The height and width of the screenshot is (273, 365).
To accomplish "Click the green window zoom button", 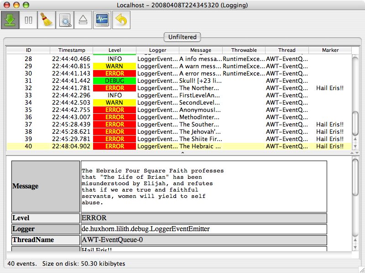I will tap(26, 5).
